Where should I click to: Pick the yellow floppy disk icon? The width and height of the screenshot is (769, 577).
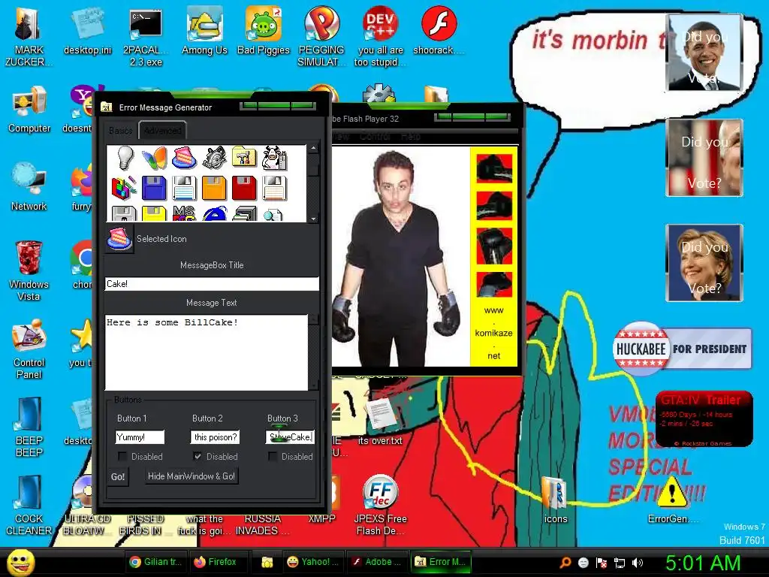[154, 214]
